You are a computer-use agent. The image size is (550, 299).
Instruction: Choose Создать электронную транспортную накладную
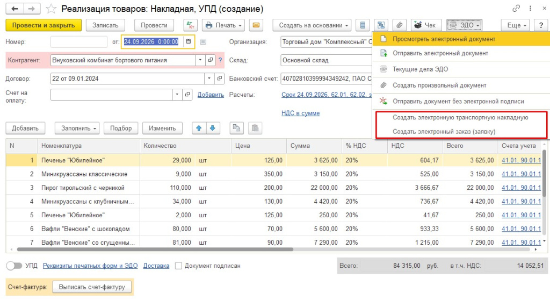click(x=460, y=117)
